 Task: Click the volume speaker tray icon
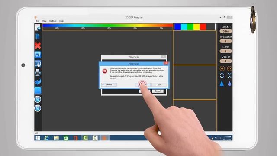click(219, 138)
